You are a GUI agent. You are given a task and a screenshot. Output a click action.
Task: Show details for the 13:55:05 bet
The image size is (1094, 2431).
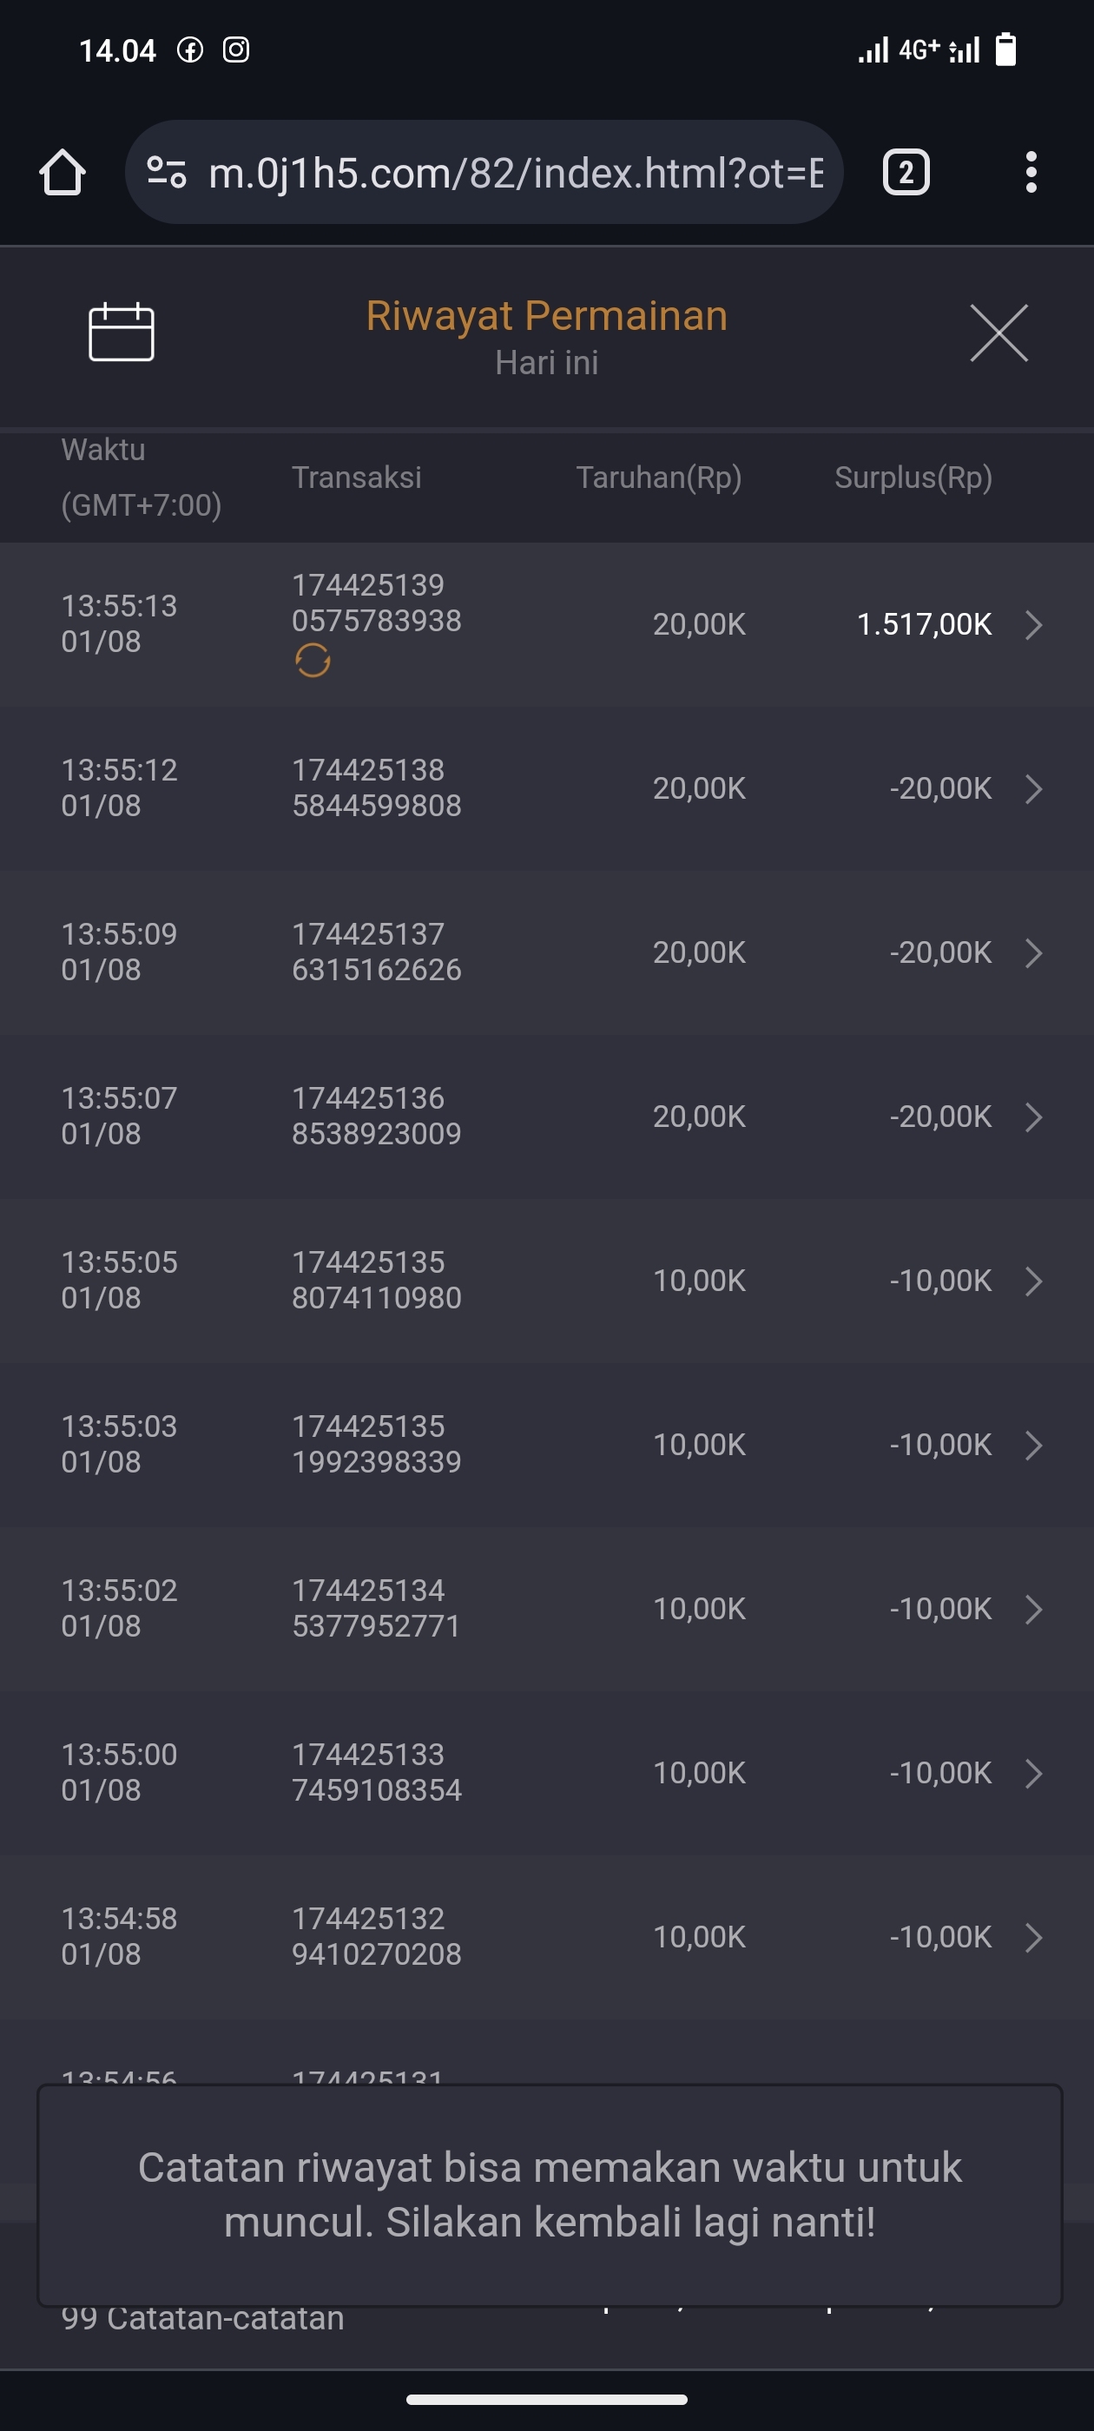coord(1033,1281)
